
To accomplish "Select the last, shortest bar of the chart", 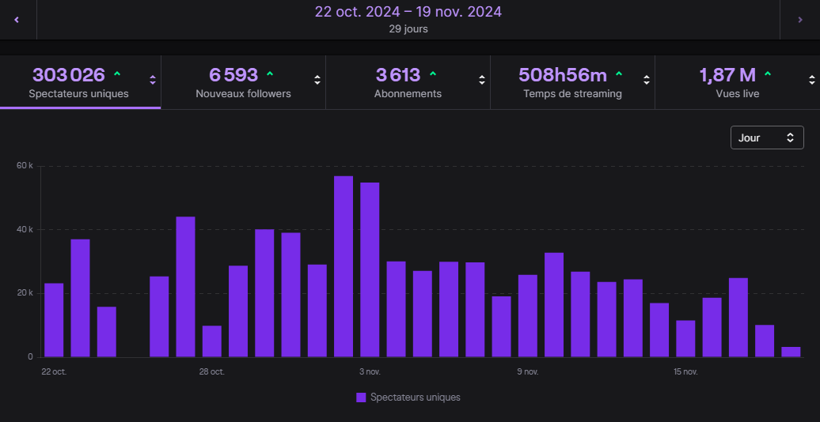I will pos(791,352).
